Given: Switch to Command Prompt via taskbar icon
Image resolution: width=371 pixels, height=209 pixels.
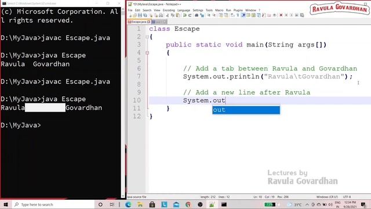Looking at the screenshot, I should click(224, 204).
